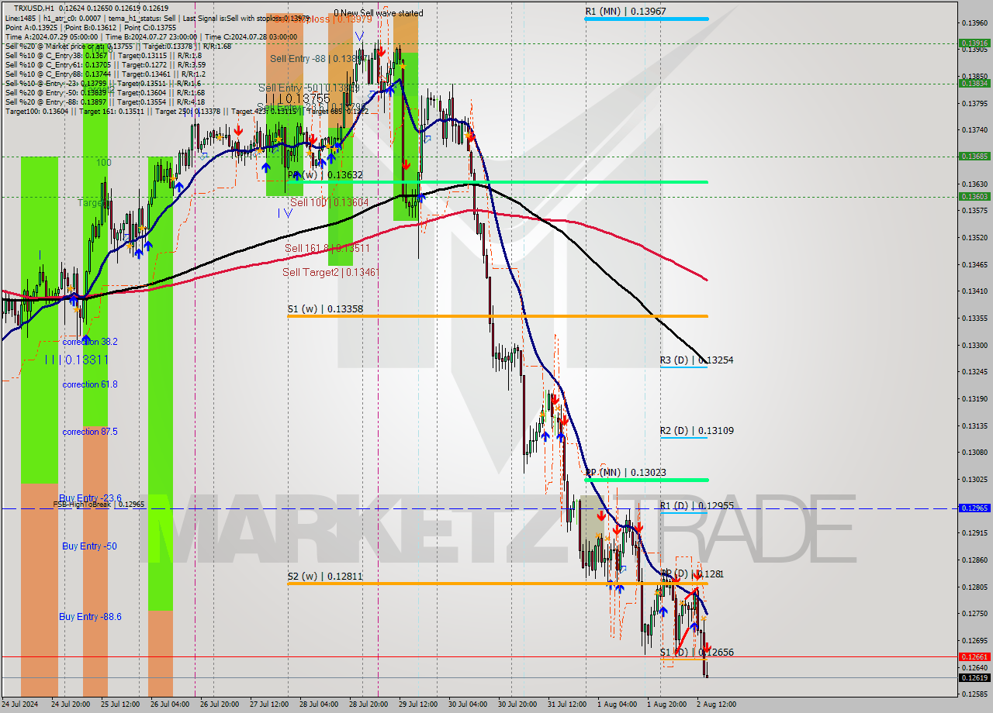993x713 pixels.
Task: Select the 0.13740 price scale value
Action: (975, 130)
